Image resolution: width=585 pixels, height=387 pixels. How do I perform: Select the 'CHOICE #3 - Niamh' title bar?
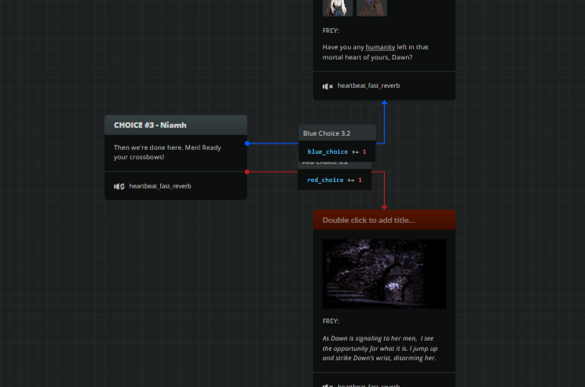pos(175,125)
